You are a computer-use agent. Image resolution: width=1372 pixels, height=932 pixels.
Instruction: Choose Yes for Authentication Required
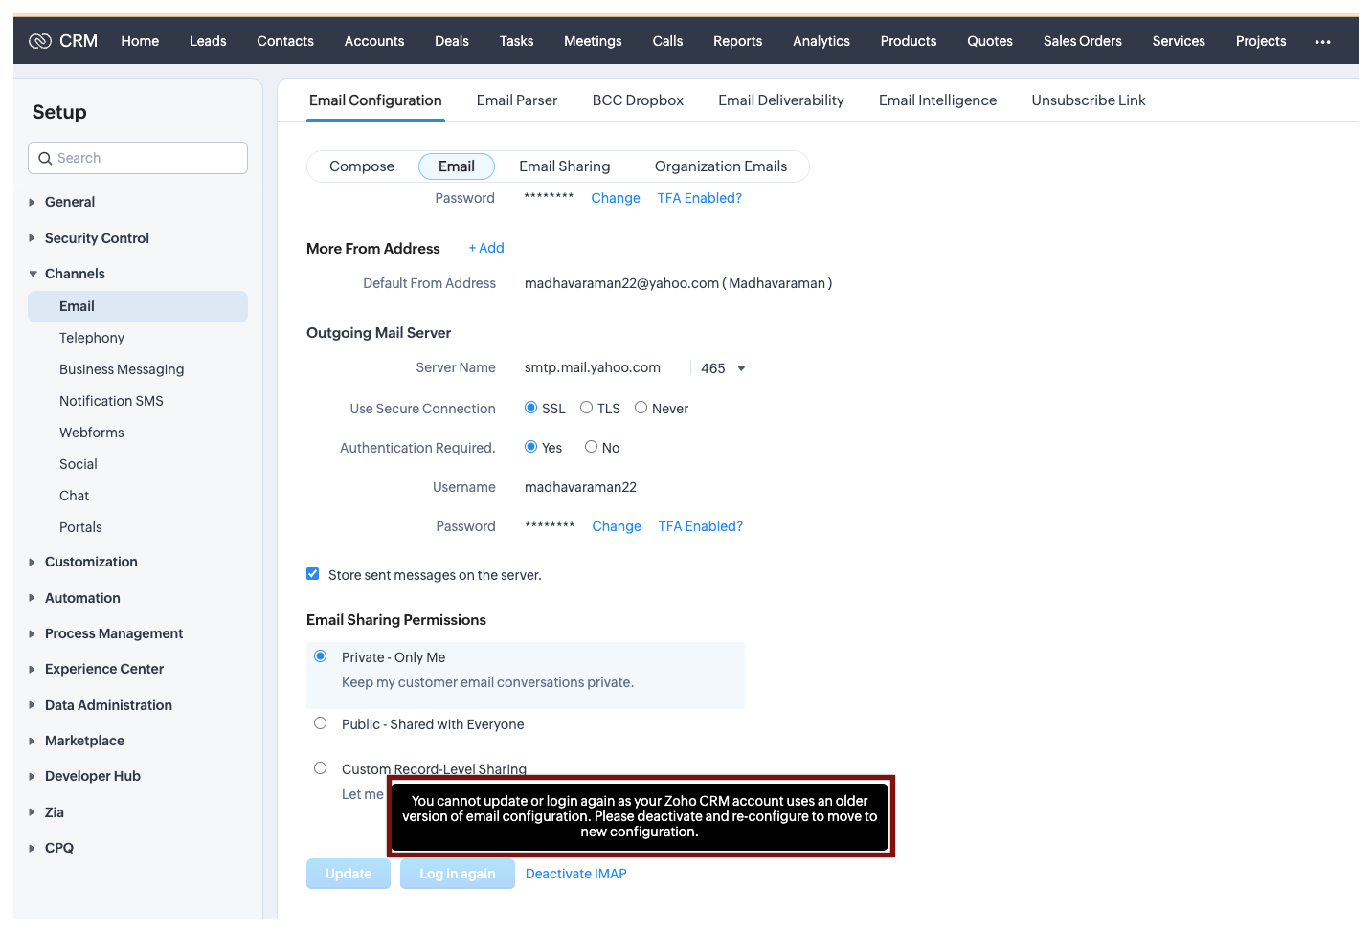[531, 447]
